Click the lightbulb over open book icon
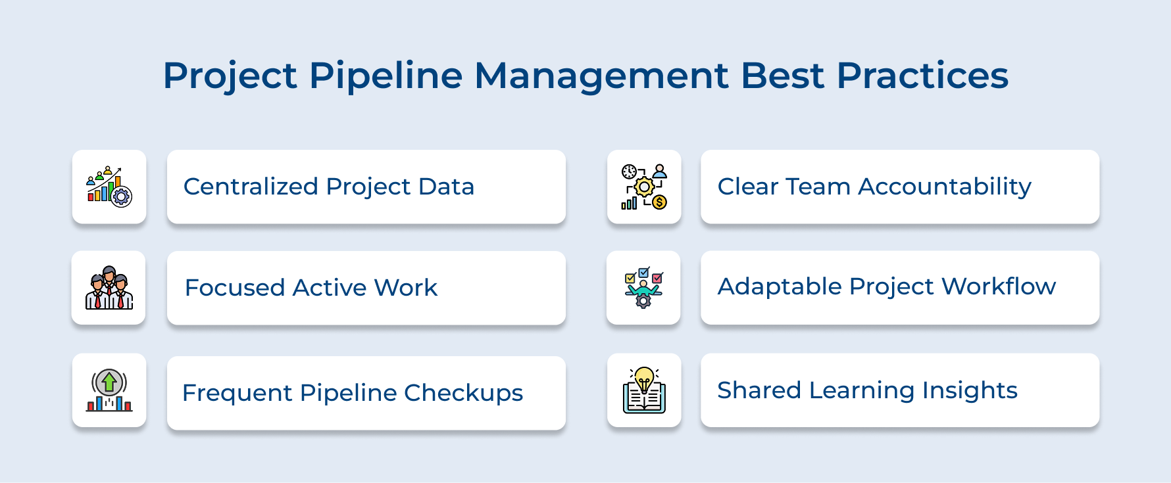Viewport: 1171px width, 483px height. click(644, 390)
